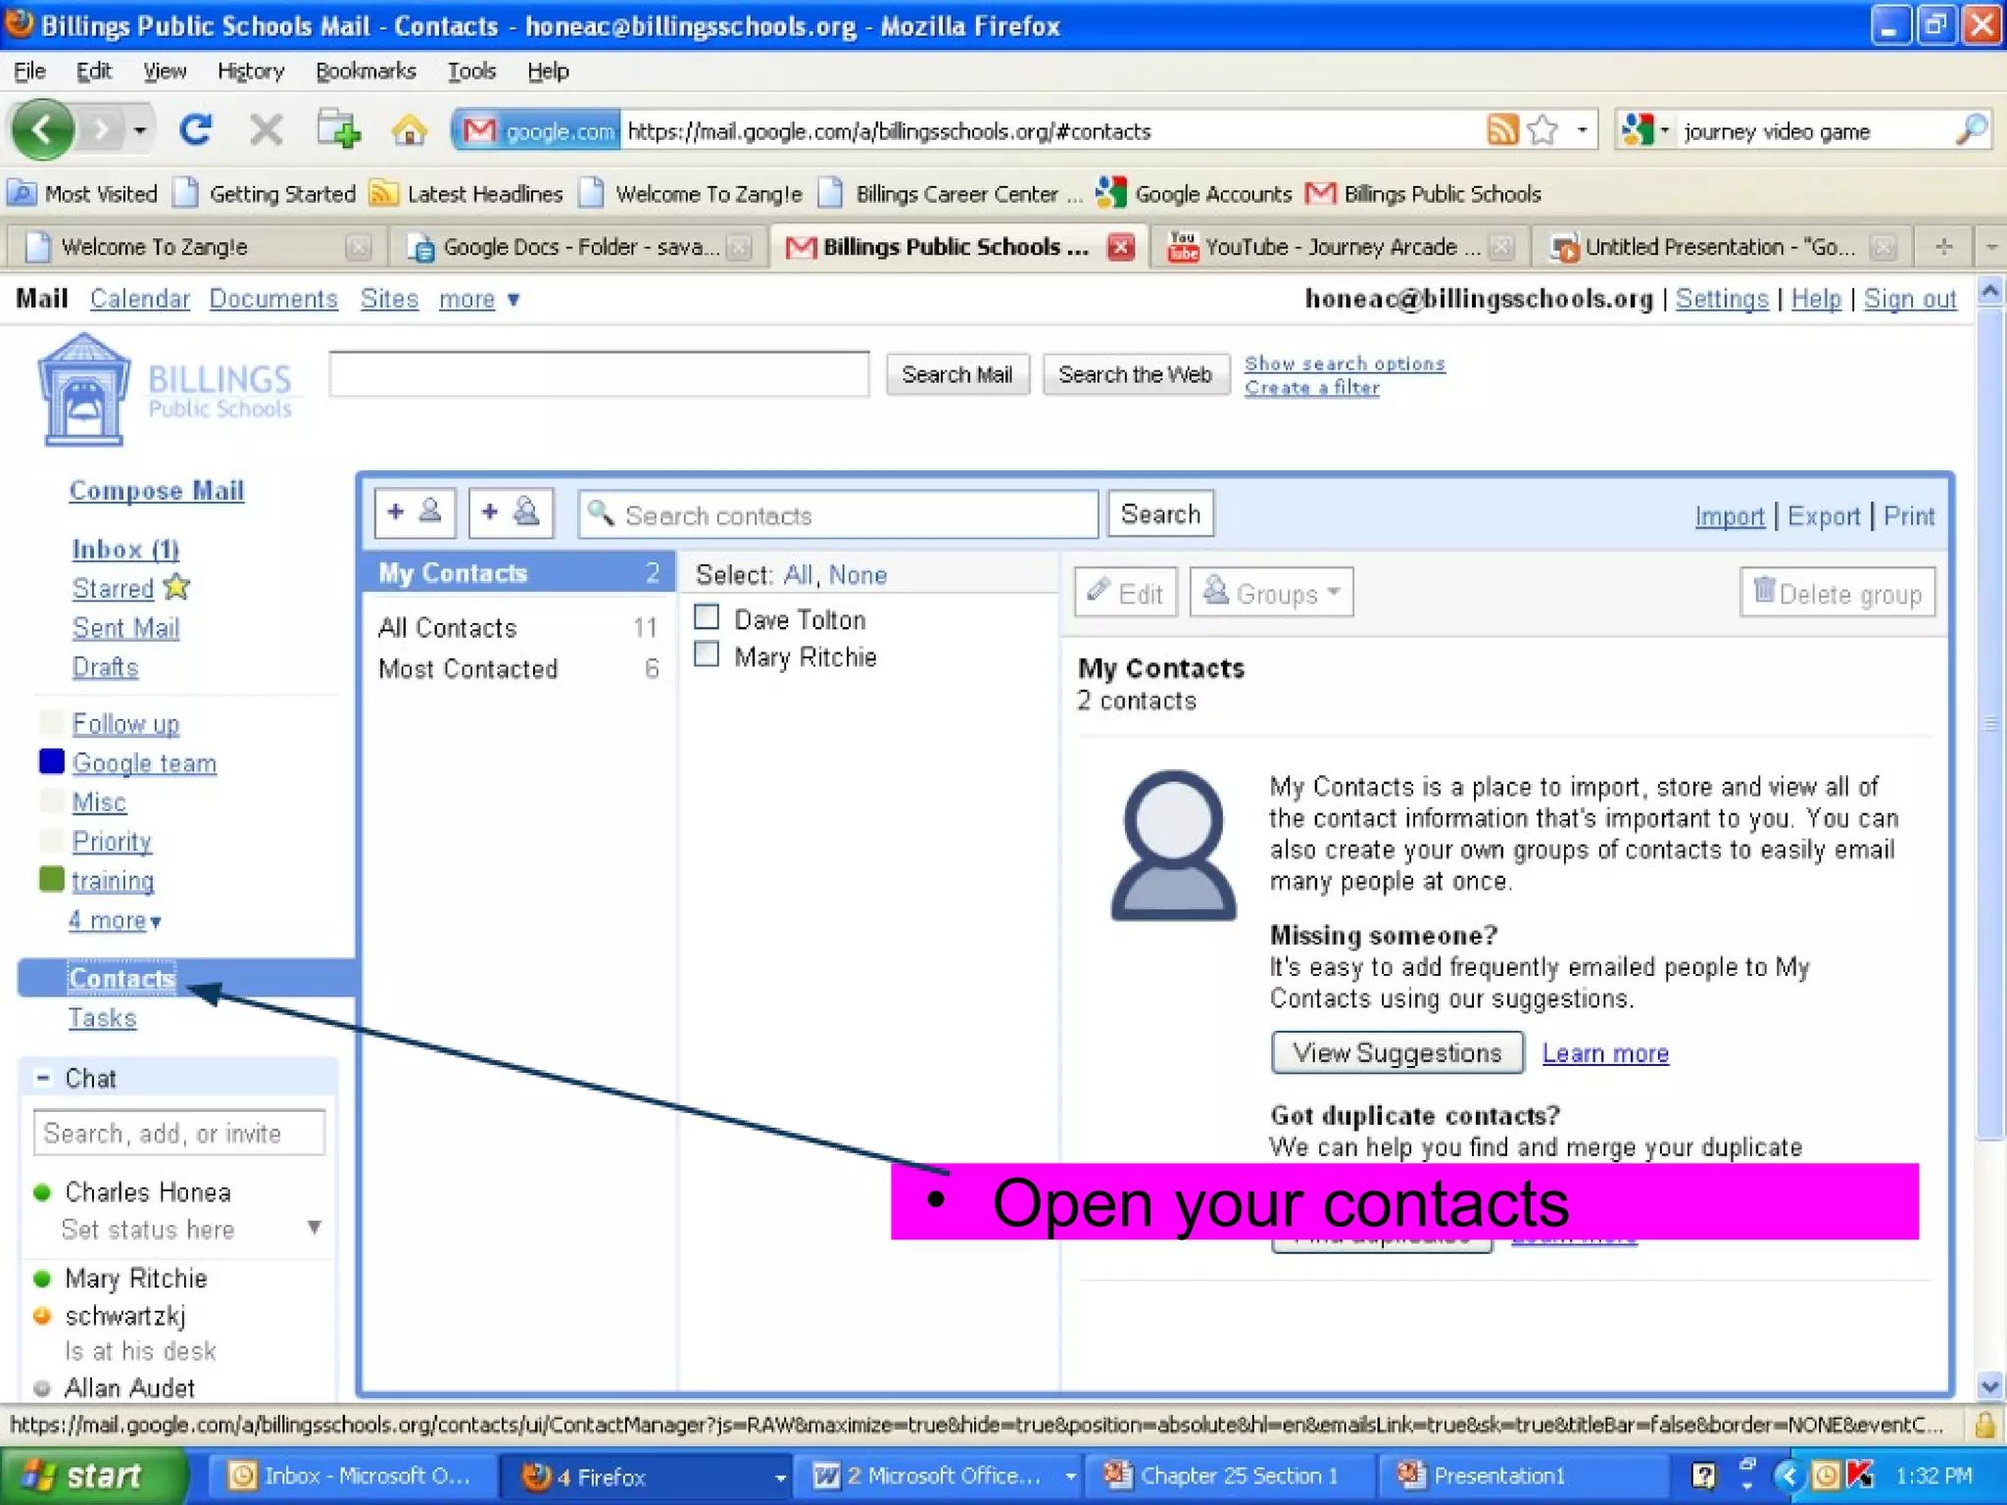Viewport: 2007px width, 1505px height.
Task: Click the training green color swatch
Action: coord(51,879)
